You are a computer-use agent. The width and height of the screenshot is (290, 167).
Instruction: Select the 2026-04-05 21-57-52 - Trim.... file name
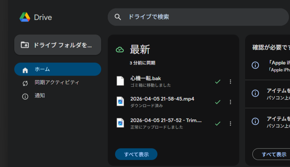pos(166,120)
